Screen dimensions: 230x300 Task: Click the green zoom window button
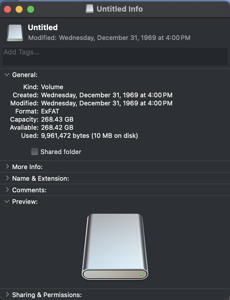coord(31,9)
